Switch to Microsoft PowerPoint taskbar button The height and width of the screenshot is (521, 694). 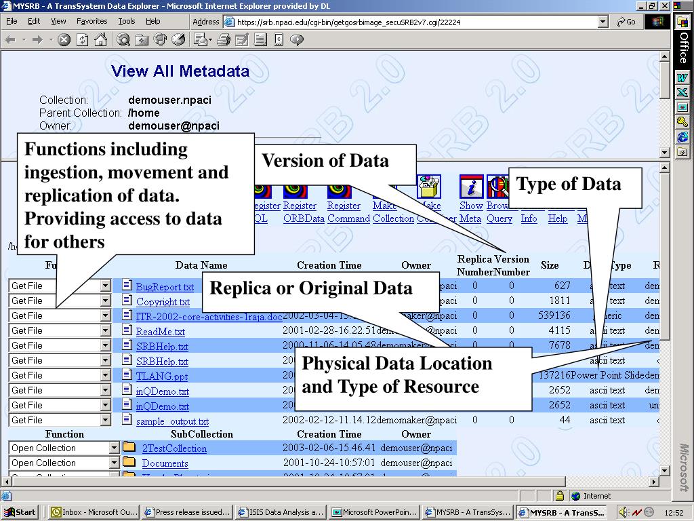374,512
